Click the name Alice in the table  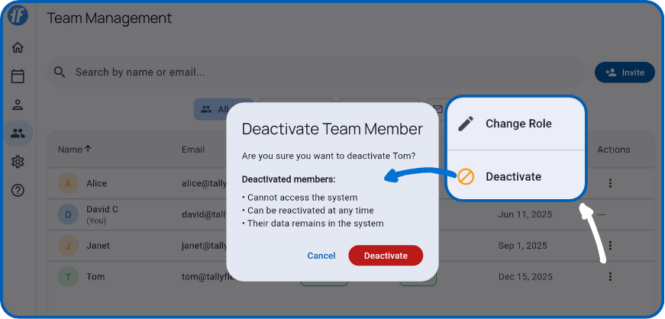point(97,183)
